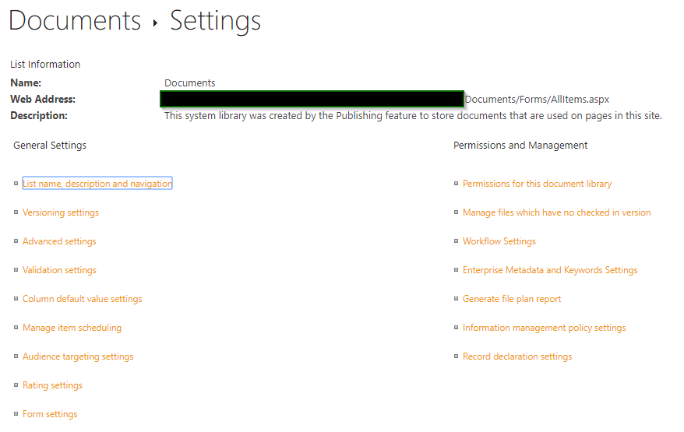Open Manage item scheduling
Image resolution: width=684 pixels, height=432 pixels.
pyautogui.click(x=72, y=328)
